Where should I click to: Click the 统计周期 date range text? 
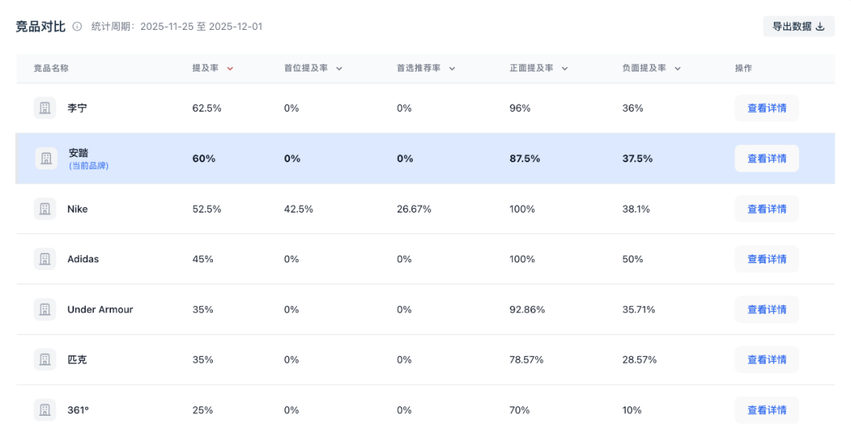177,27
